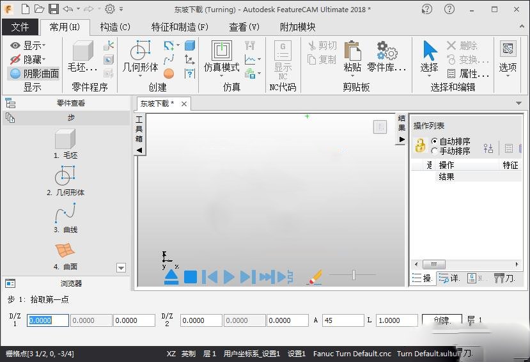Open the Undo history dropdown arrow

coord(78,9)
